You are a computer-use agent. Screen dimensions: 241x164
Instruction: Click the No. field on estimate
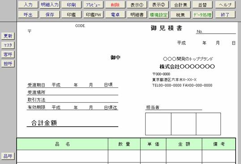coord(216,31)
